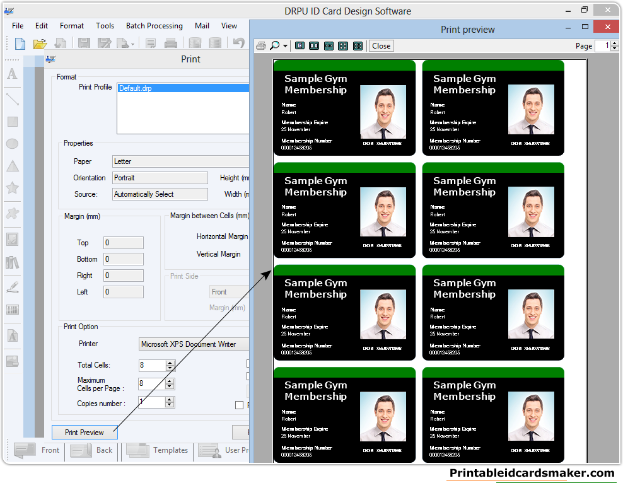Click the save-as floppy with pencil icon
The width and height of the screenshot is (623, 483).
click(104, 44)
